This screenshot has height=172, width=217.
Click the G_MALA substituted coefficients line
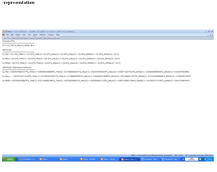click(97, 76)
